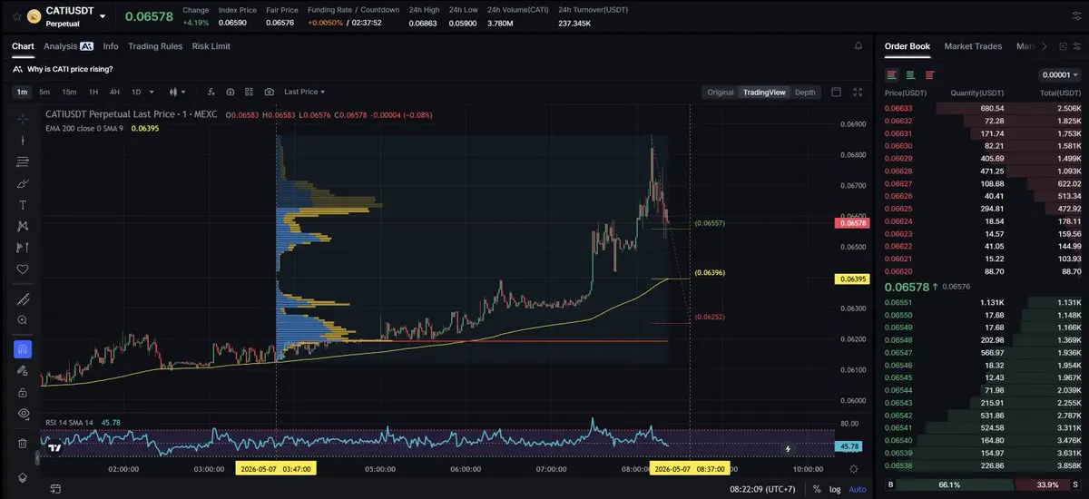Select the pattern drawing tool
Screen dimensions: 1089x499
(23, 226)
